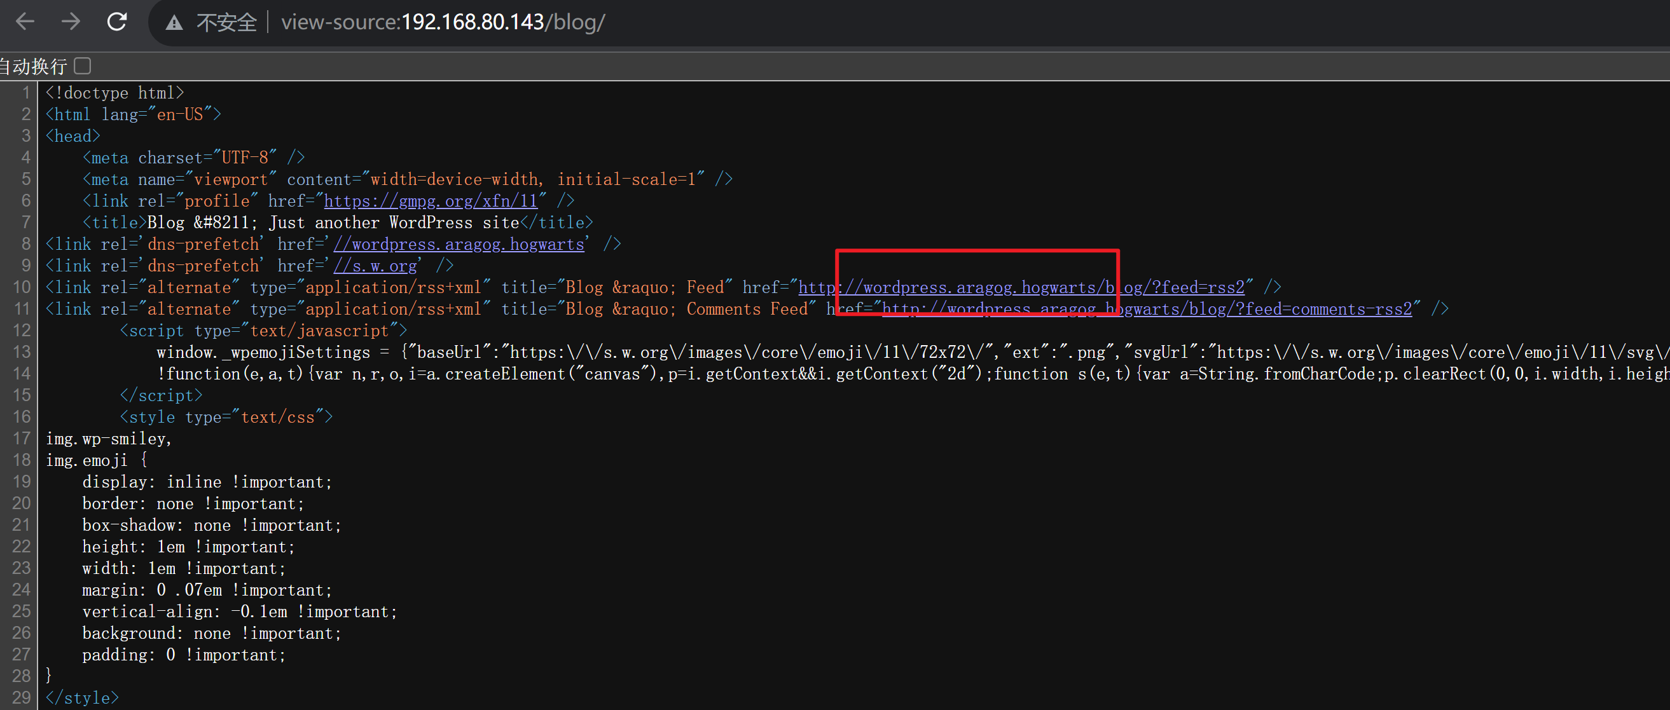Click the html lang="en-US" tag line
The height and width of the screenshot is (710, 1670).
[134, 114]
